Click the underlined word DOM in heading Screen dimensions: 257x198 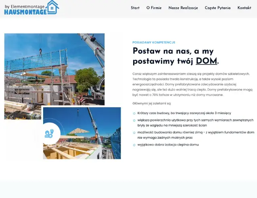point(206,61)
